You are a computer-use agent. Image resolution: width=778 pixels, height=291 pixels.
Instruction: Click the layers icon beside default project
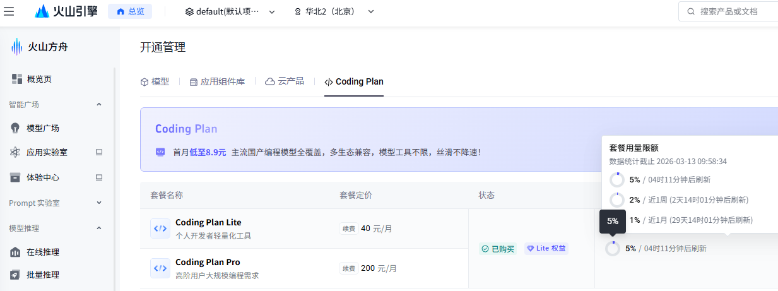coord(189,11)
